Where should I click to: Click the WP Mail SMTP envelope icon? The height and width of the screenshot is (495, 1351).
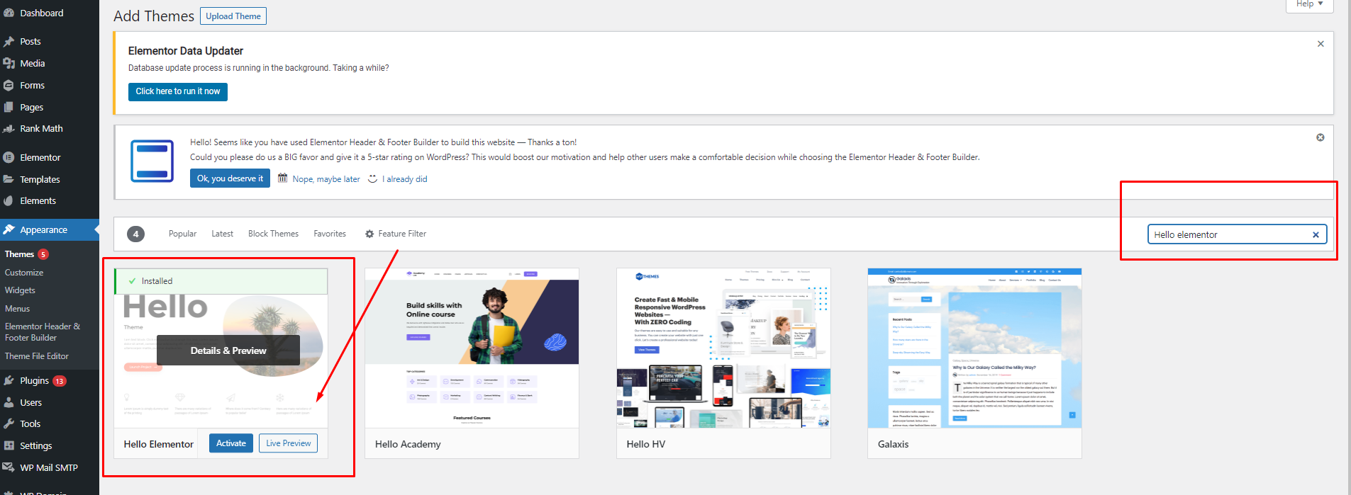pos(9,468)
